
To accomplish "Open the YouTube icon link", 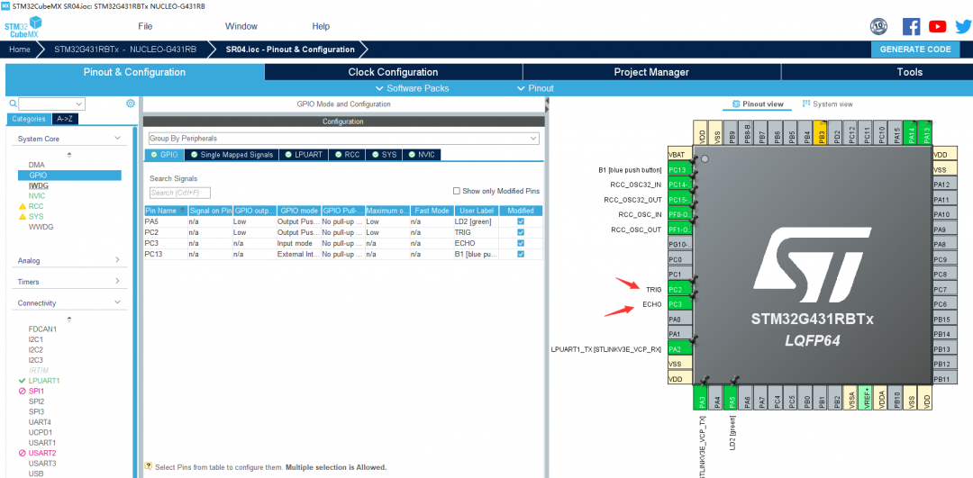I will 937,27.
